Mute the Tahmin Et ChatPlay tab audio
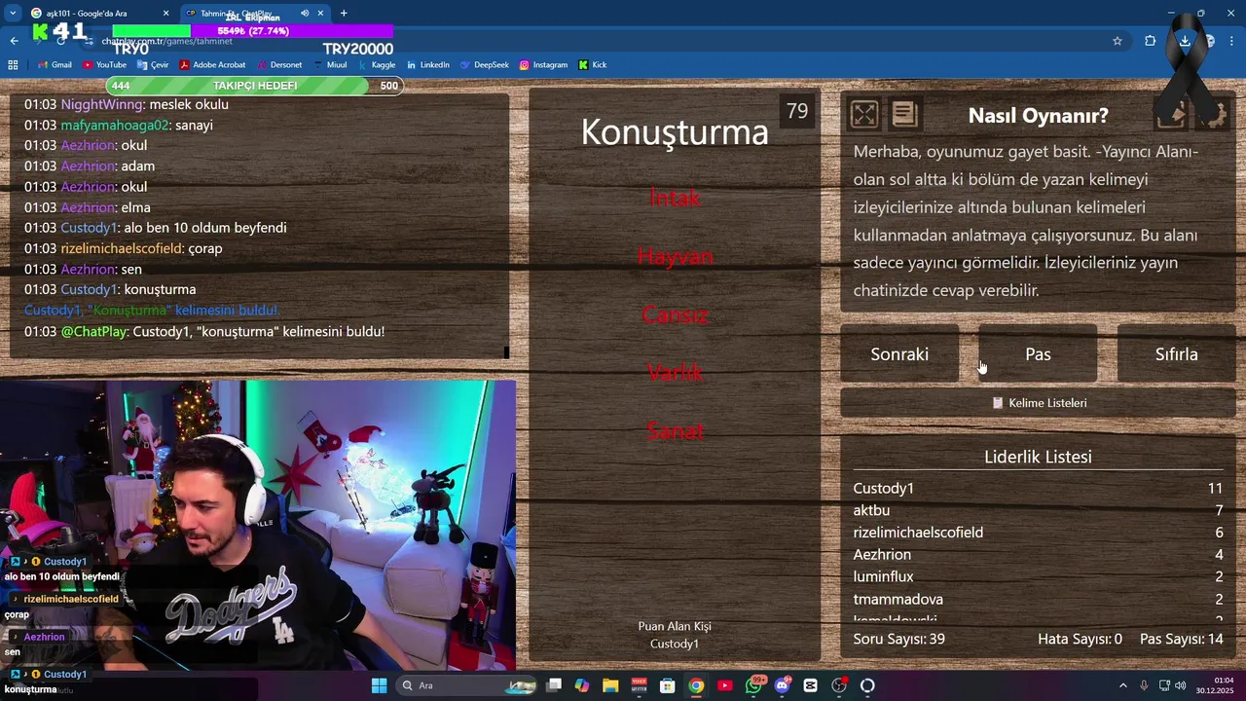 (x=305, y=14)
